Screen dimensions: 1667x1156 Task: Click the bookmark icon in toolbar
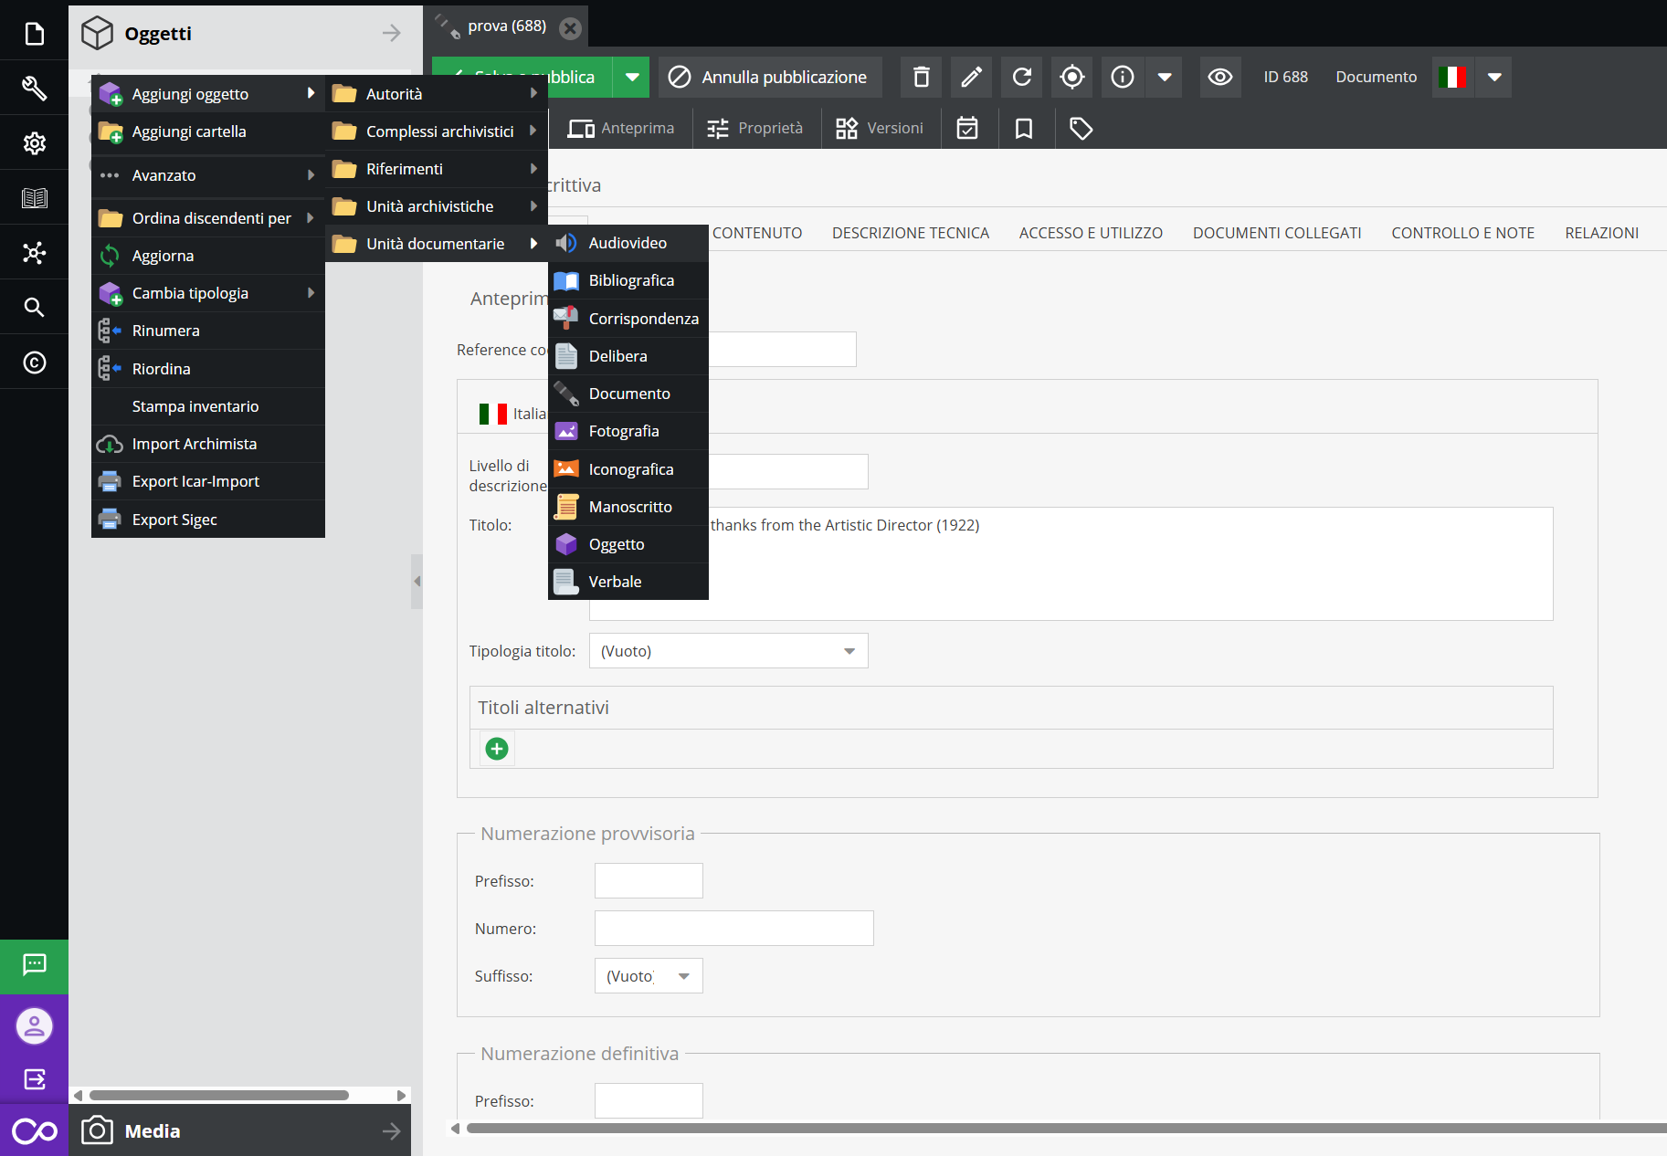[1024, 129]
